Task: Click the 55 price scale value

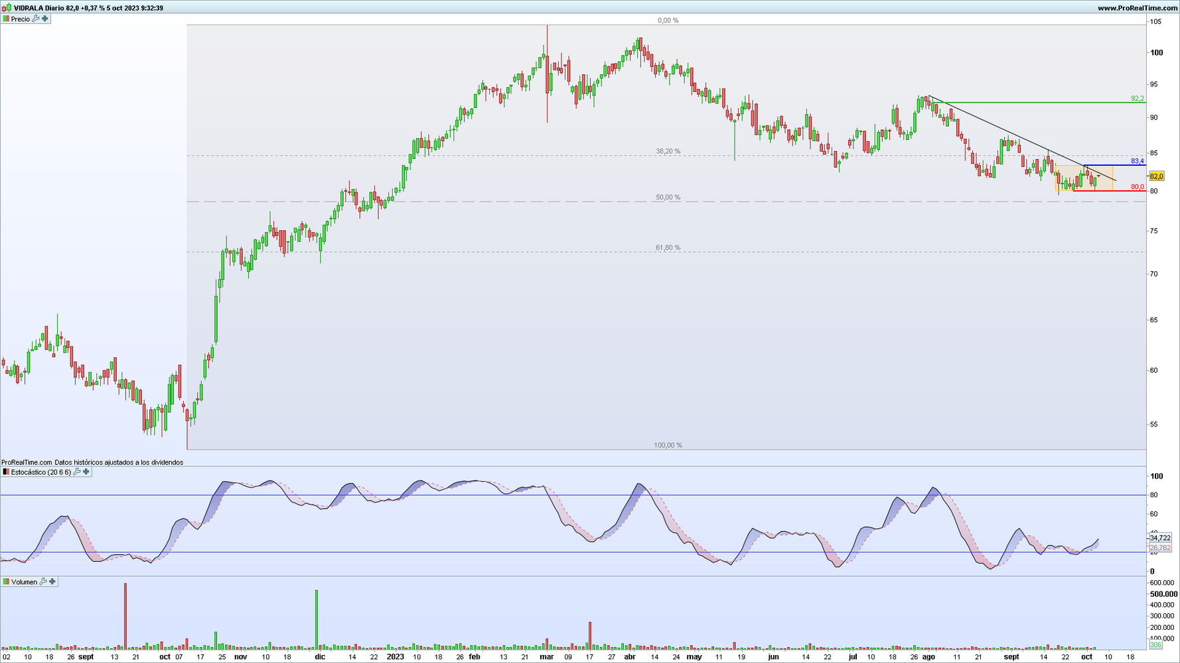Action: (1153, 424)
